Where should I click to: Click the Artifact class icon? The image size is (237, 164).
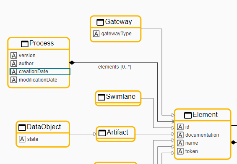pyautogui.click(x=102, y=133)
